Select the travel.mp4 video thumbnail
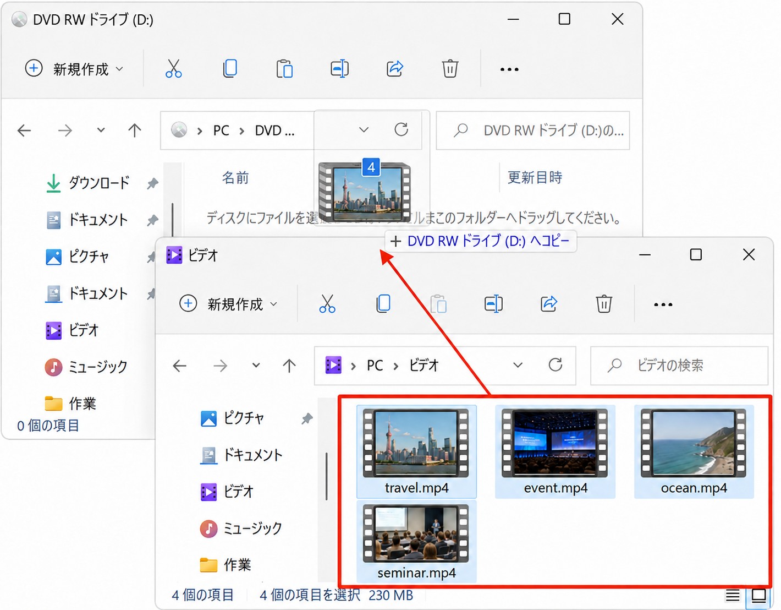781x610 pixels. [416, 451]
